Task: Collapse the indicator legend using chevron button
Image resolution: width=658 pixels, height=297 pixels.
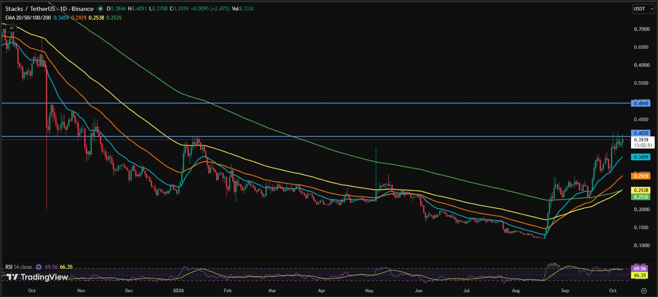Action: coord(12,28)
